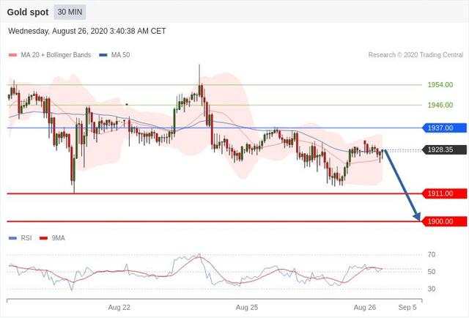The width and height of the screenshot is (469, 318).
Task: Select the black 1928.35 current price tag
Action: click(444, 149)
